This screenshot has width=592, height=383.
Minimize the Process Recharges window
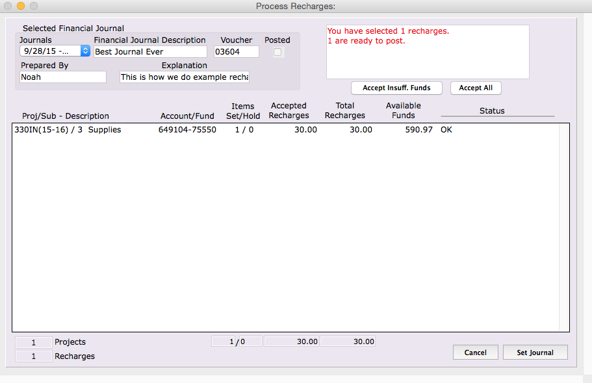tap(21, 6)
